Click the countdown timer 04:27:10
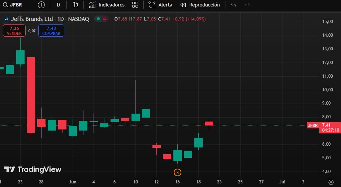 331,130
